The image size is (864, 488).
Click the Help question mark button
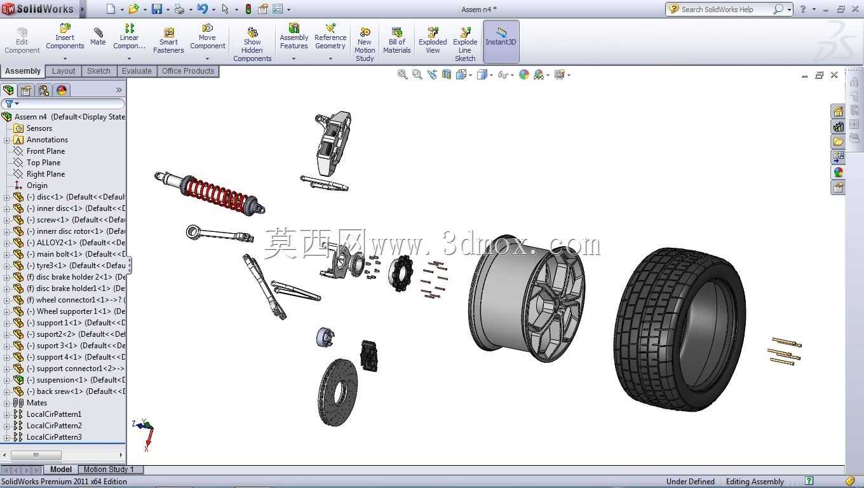(802, 9)
